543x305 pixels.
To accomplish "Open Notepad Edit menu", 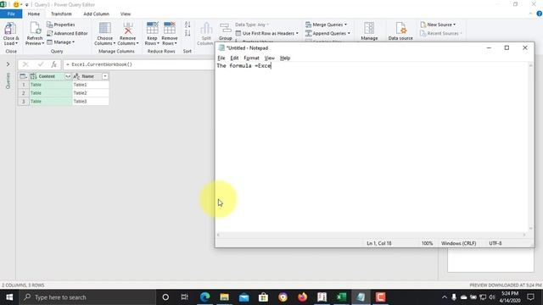I will 234,58.
